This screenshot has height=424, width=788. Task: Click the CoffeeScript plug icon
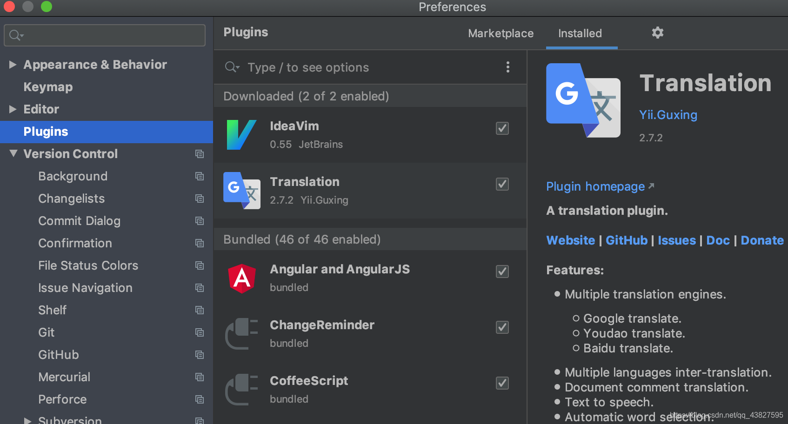click(x=241, y=390)
